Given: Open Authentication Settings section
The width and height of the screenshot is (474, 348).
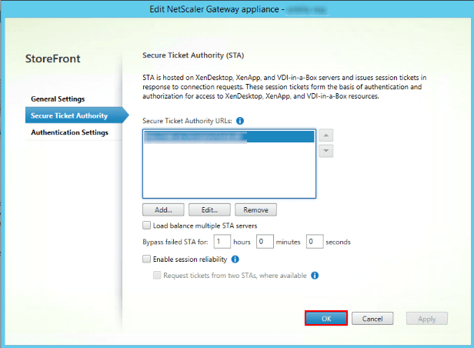Looking at the screenshot, I should coord(69,132).
